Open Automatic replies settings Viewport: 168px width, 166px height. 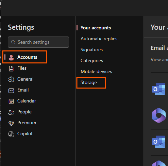point(99,39)
